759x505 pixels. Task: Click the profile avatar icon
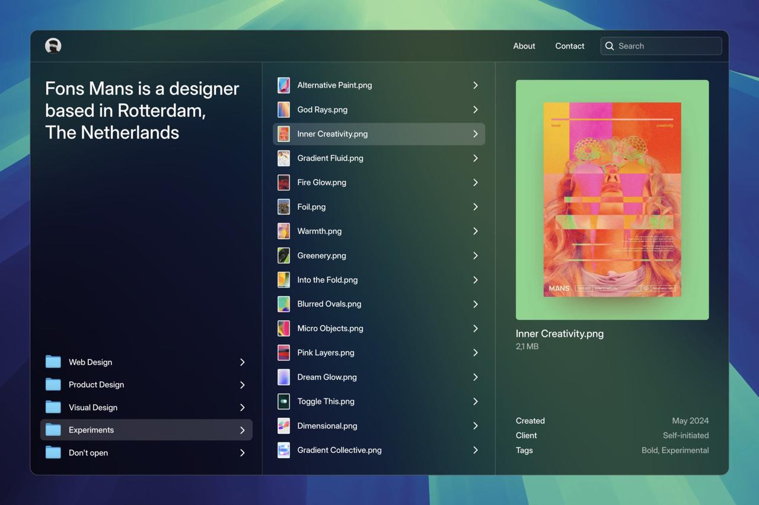coord(53,46)
